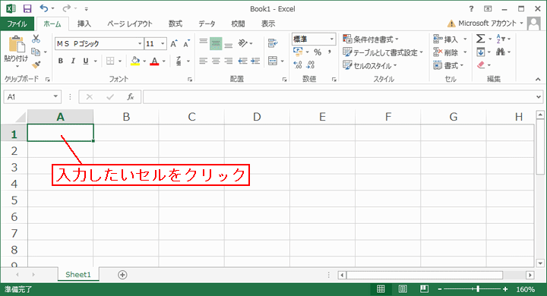Click the Sort and Filter A-Z icon
This screenshot has height=296, width=547.
[x=501, y=39]
